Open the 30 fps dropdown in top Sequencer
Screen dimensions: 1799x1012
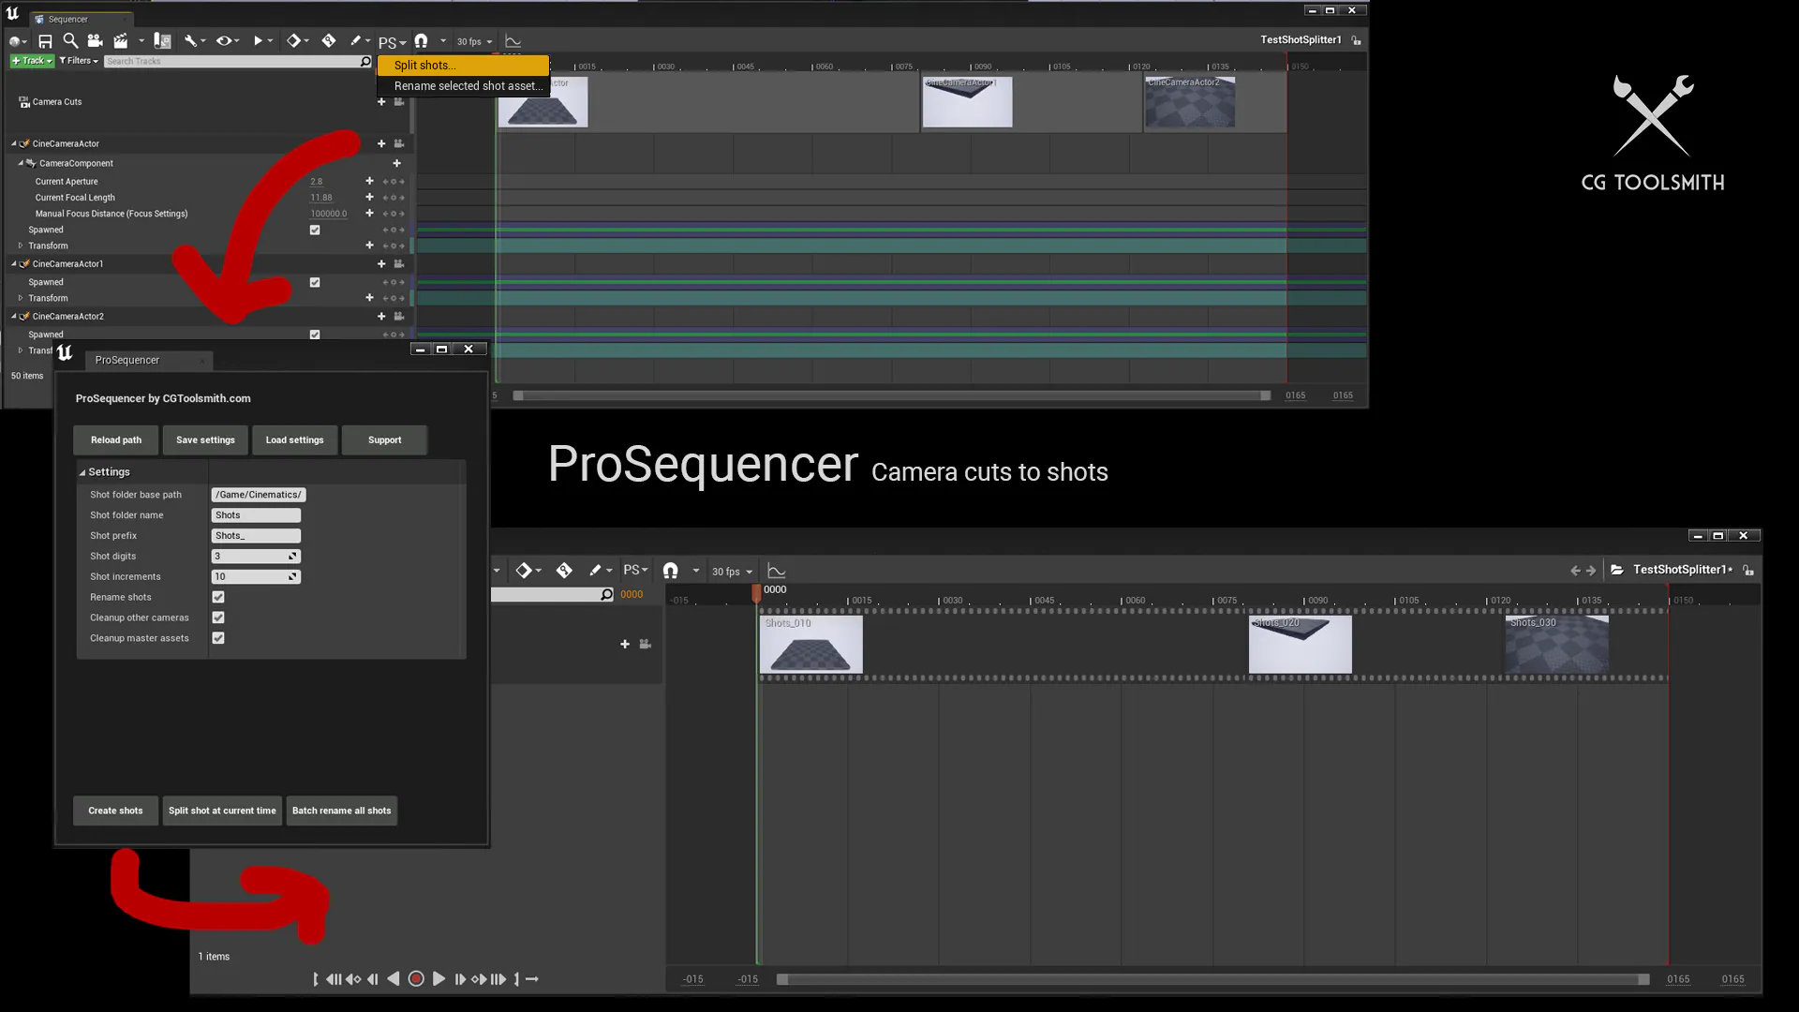click(474, 41)
